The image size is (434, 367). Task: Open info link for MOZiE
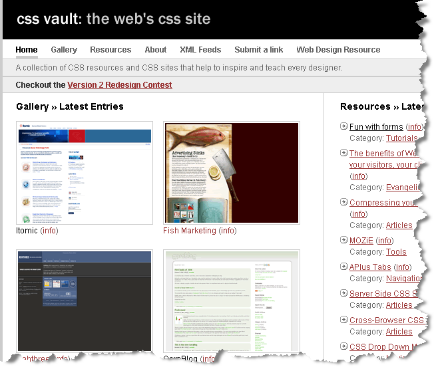pyautogui.click(x=385, y=241)
